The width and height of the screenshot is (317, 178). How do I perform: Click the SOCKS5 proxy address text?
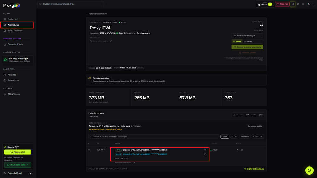(x=145, y=154)
